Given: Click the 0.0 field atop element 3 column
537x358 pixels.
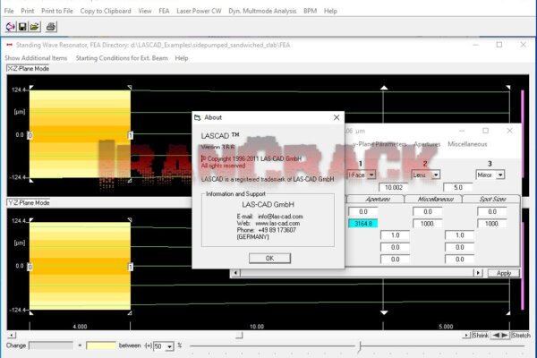Looking at the screenshot, I should click(x=491, y=212).
